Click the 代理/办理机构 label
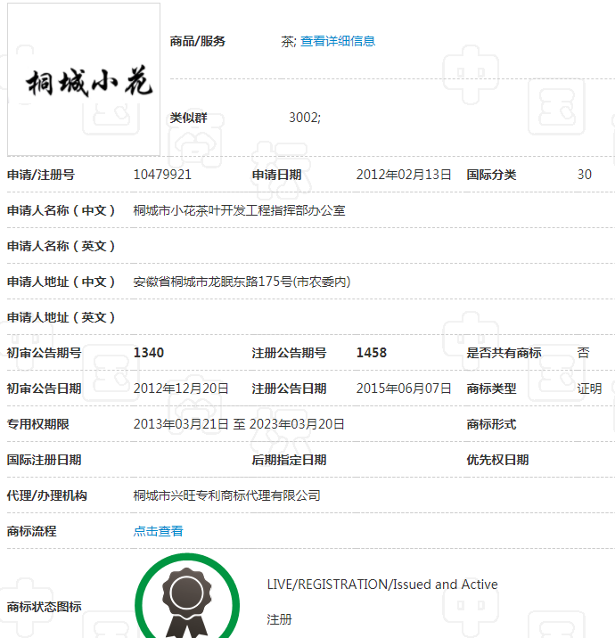The height and width of the screenshot is (638, 615). tap(47, 495)
